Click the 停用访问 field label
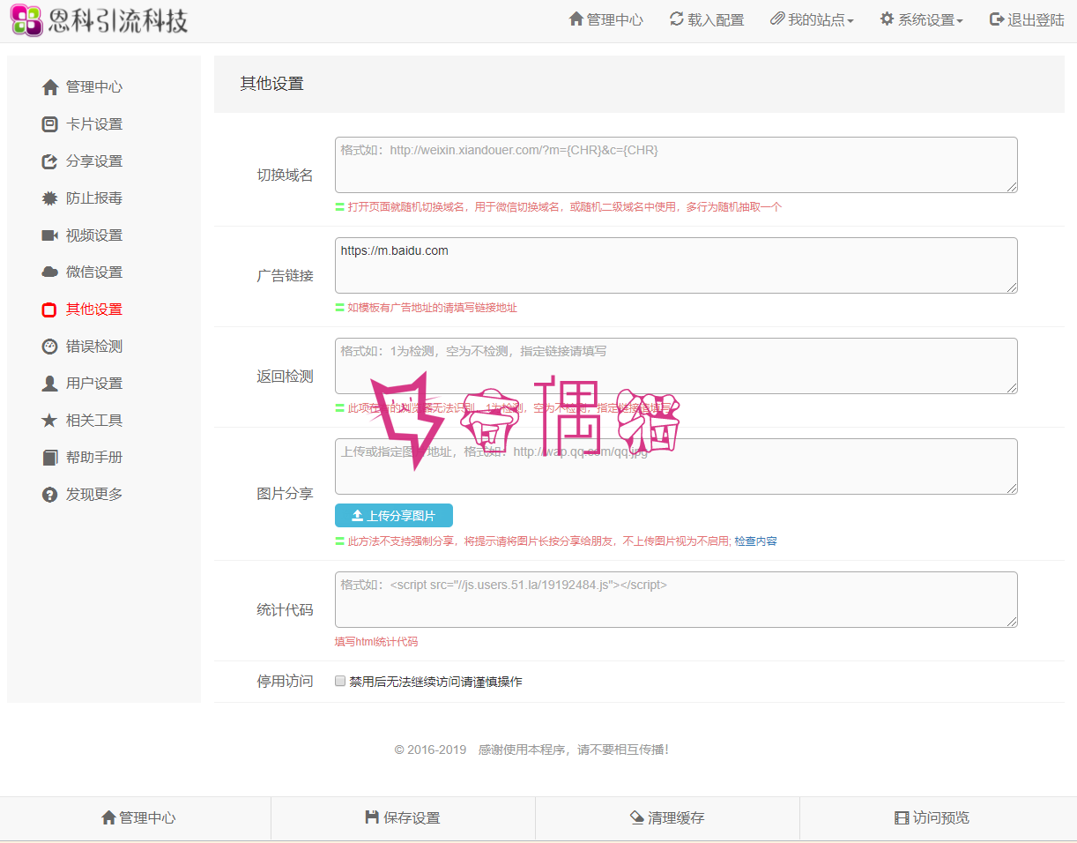Screen dimensions: 1077x843 click(x=285, y=682)
